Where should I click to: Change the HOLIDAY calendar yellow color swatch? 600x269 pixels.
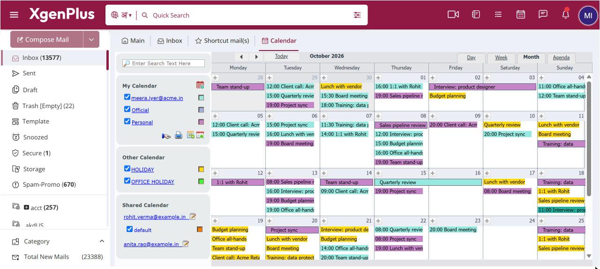tap(201, 169)
